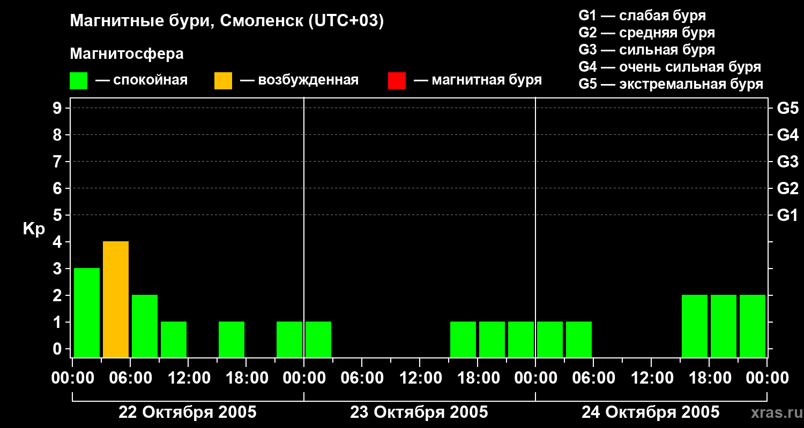804x428 pixels.
Task: Select the Kp 2 bar on 22 October
Action: point(145,326)
